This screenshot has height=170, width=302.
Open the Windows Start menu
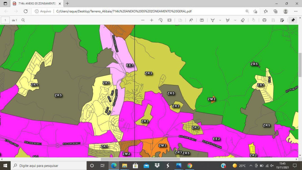(x=5, y=166)
